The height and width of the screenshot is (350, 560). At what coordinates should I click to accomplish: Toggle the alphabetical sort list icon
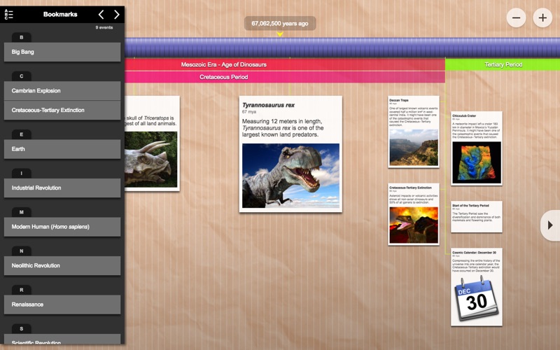point(8,14)
